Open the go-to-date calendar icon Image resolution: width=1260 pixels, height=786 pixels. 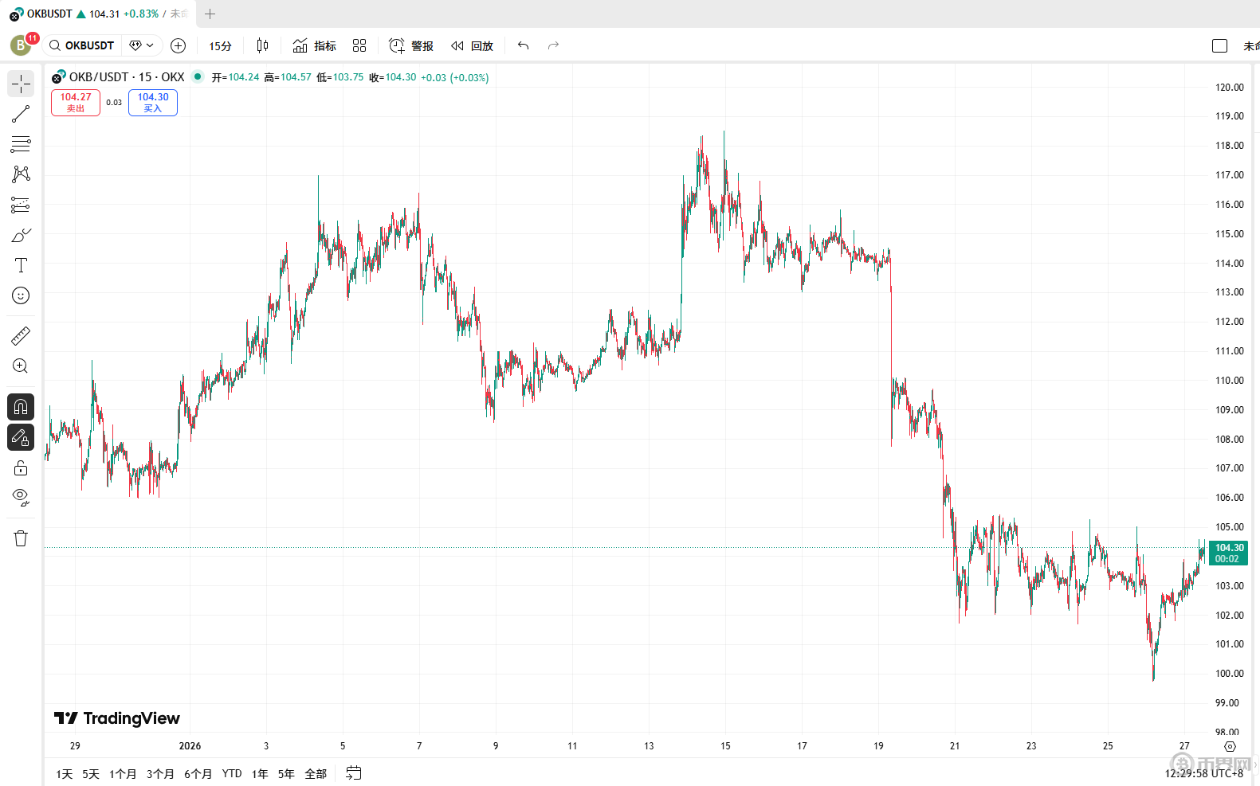[x=354, y=773]
